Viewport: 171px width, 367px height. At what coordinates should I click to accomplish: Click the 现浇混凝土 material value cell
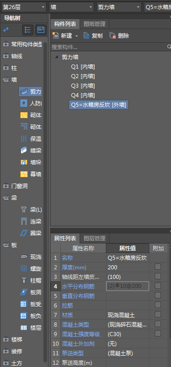[128, 315]
